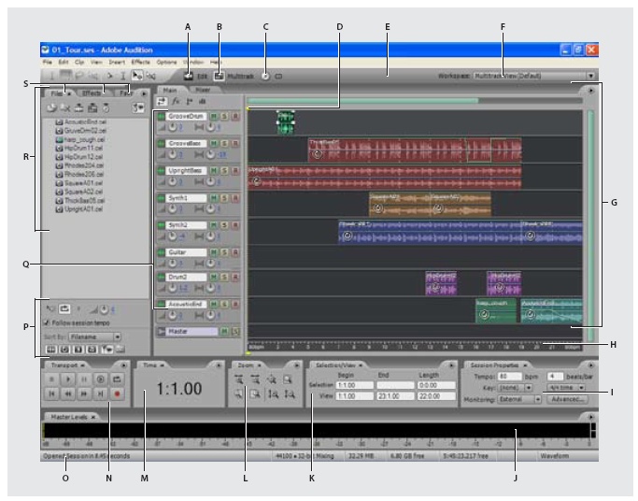Click the Import File icon in Files panel
Viewport: 638px width, 501px height.
pos(51,107)
